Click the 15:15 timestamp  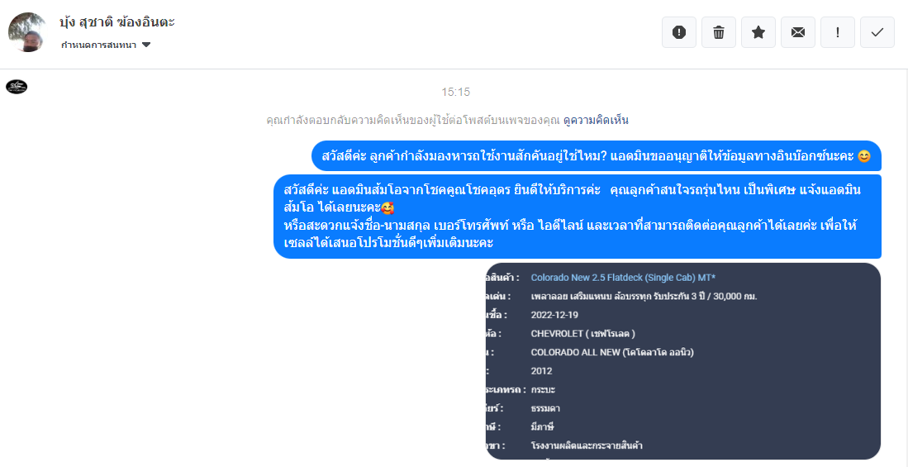pyautogui.click(x=456, y=92)
